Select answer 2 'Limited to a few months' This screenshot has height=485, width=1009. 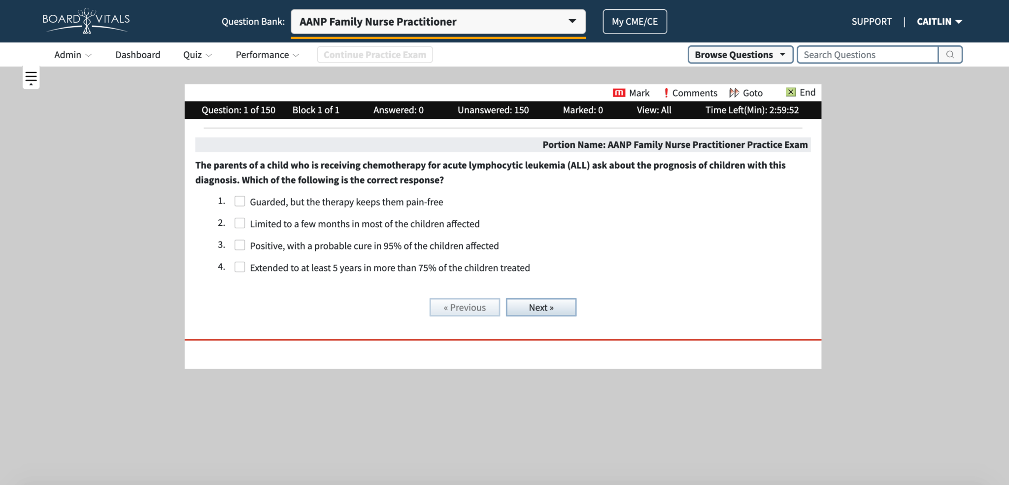240,223
